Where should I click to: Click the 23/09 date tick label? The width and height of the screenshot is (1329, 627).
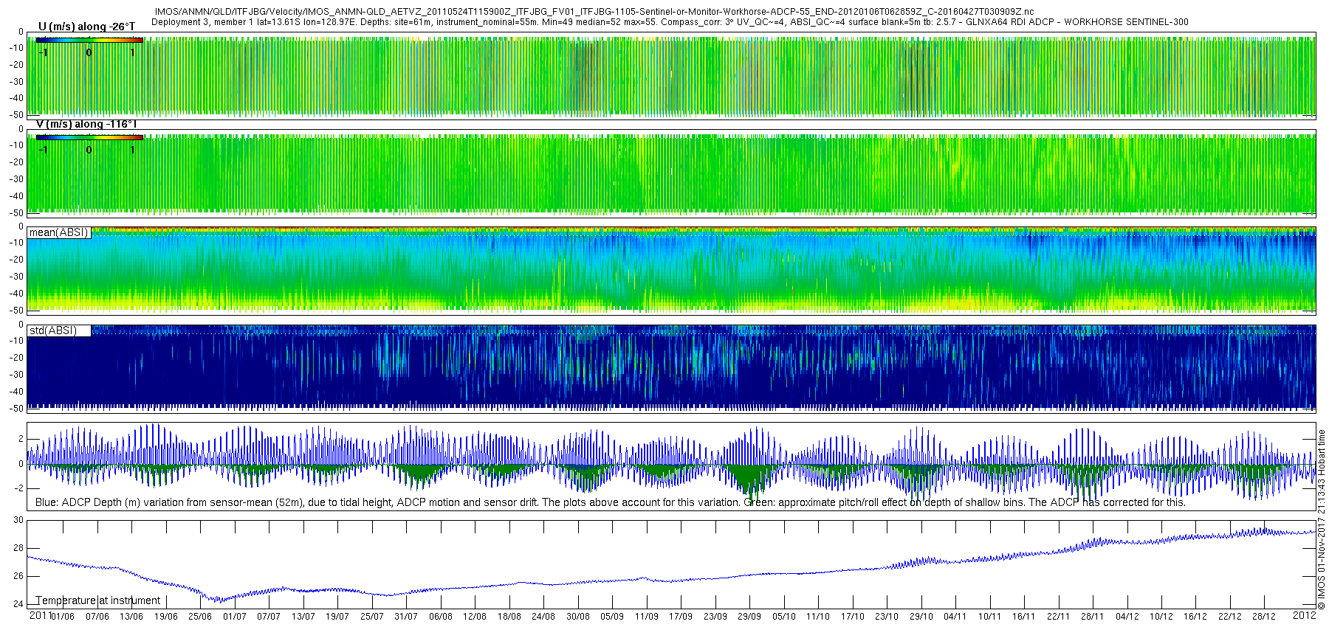715,616
